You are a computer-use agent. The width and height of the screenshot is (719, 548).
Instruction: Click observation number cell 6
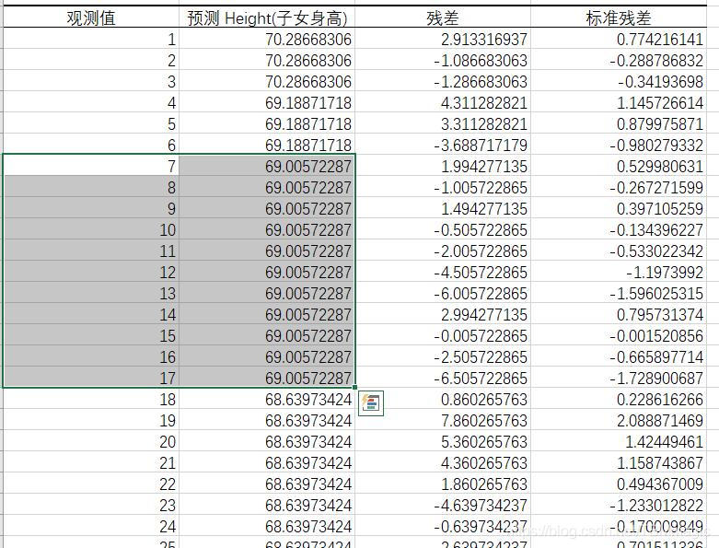[91, 145]
